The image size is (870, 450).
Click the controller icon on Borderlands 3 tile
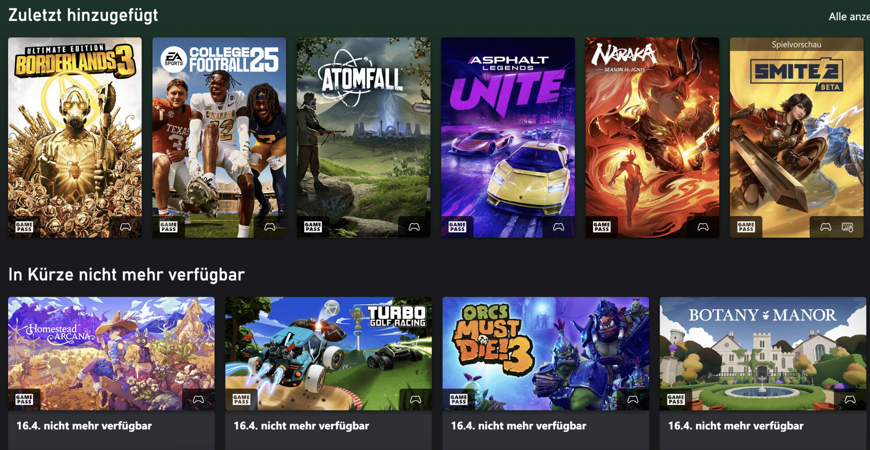coord(125,227)
